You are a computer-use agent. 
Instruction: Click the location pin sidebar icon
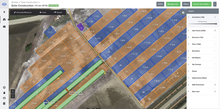(x=4, y=12)
